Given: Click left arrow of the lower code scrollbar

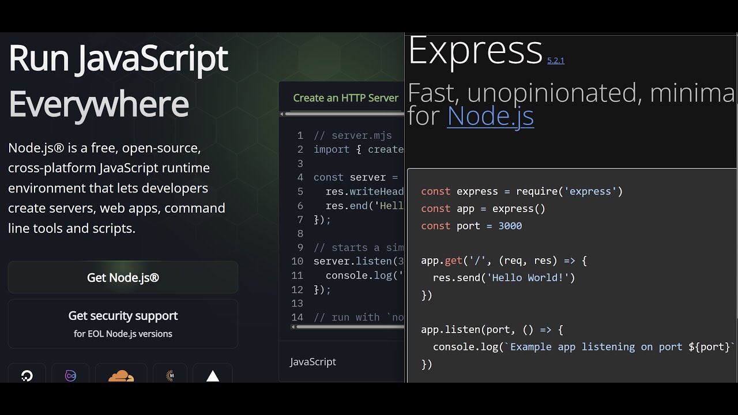Looking at the screenshot, I should (293, 327).
